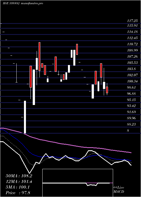Pick the 91.69 price level label

pos(131,112)
